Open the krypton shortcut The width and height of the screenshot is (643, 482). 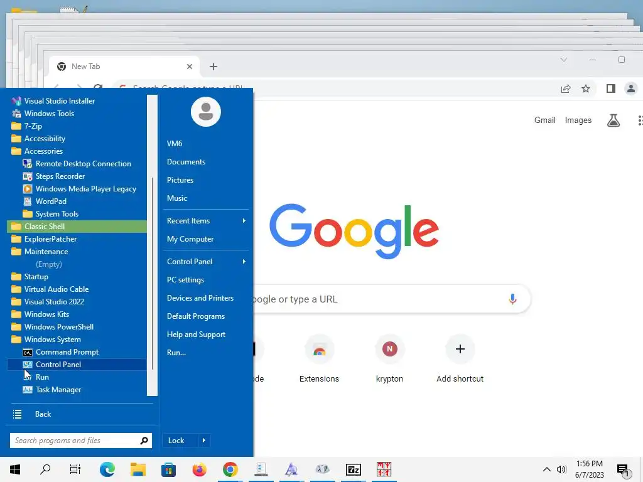(x=389, y=360)
